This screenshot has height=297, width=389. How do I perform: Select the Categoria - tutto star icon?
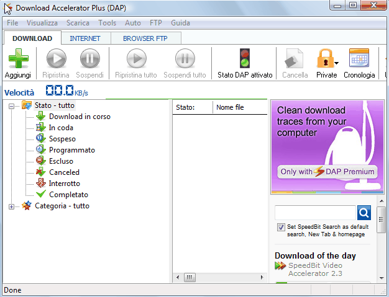coord(27,205)
